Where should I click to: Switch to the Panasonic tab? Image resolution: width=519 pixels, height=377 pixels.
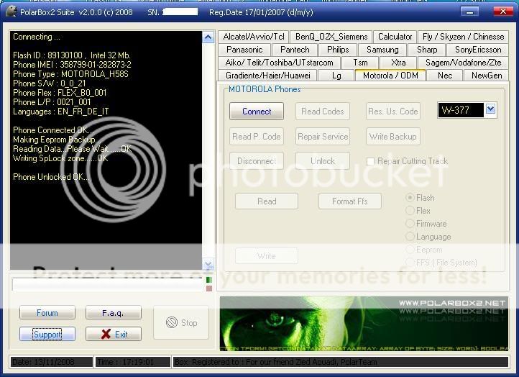pyautogui.click(x=244, y=50)
